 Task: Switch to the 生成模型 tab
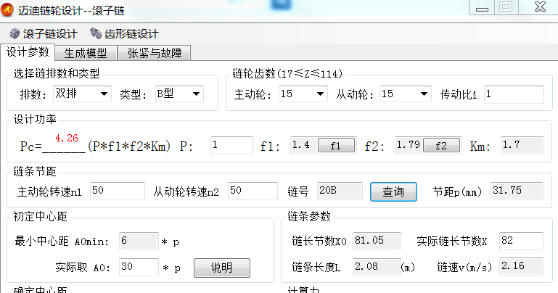coord(86,54)
